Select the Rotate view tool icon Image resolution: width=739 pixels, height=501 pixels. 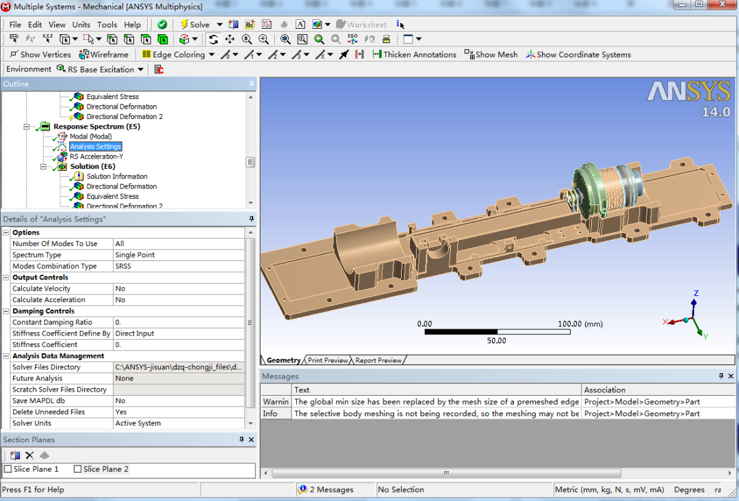[x=215, y=39]
